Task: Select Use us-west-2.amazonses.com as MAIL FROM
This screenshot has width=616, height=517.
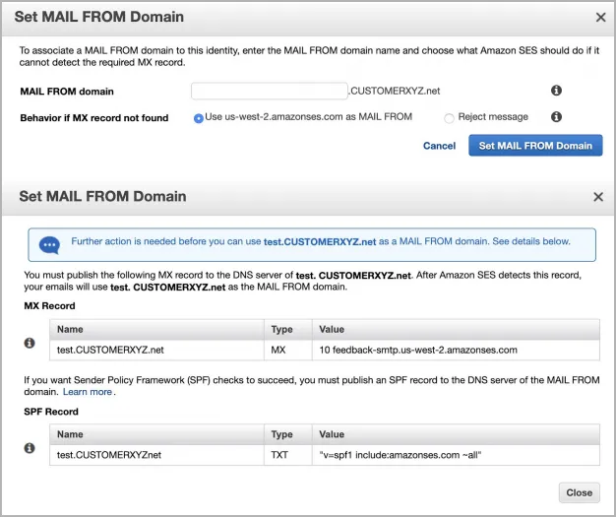Action: [199, 118]
